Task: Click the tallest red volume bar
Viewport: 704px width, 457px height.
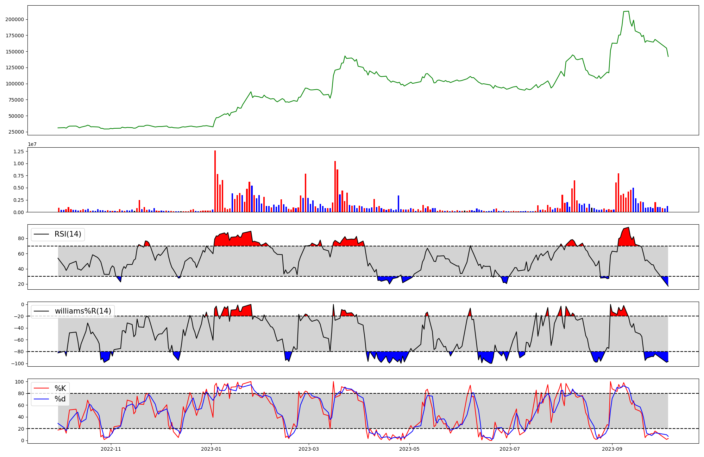Action: tap(215, 181)
